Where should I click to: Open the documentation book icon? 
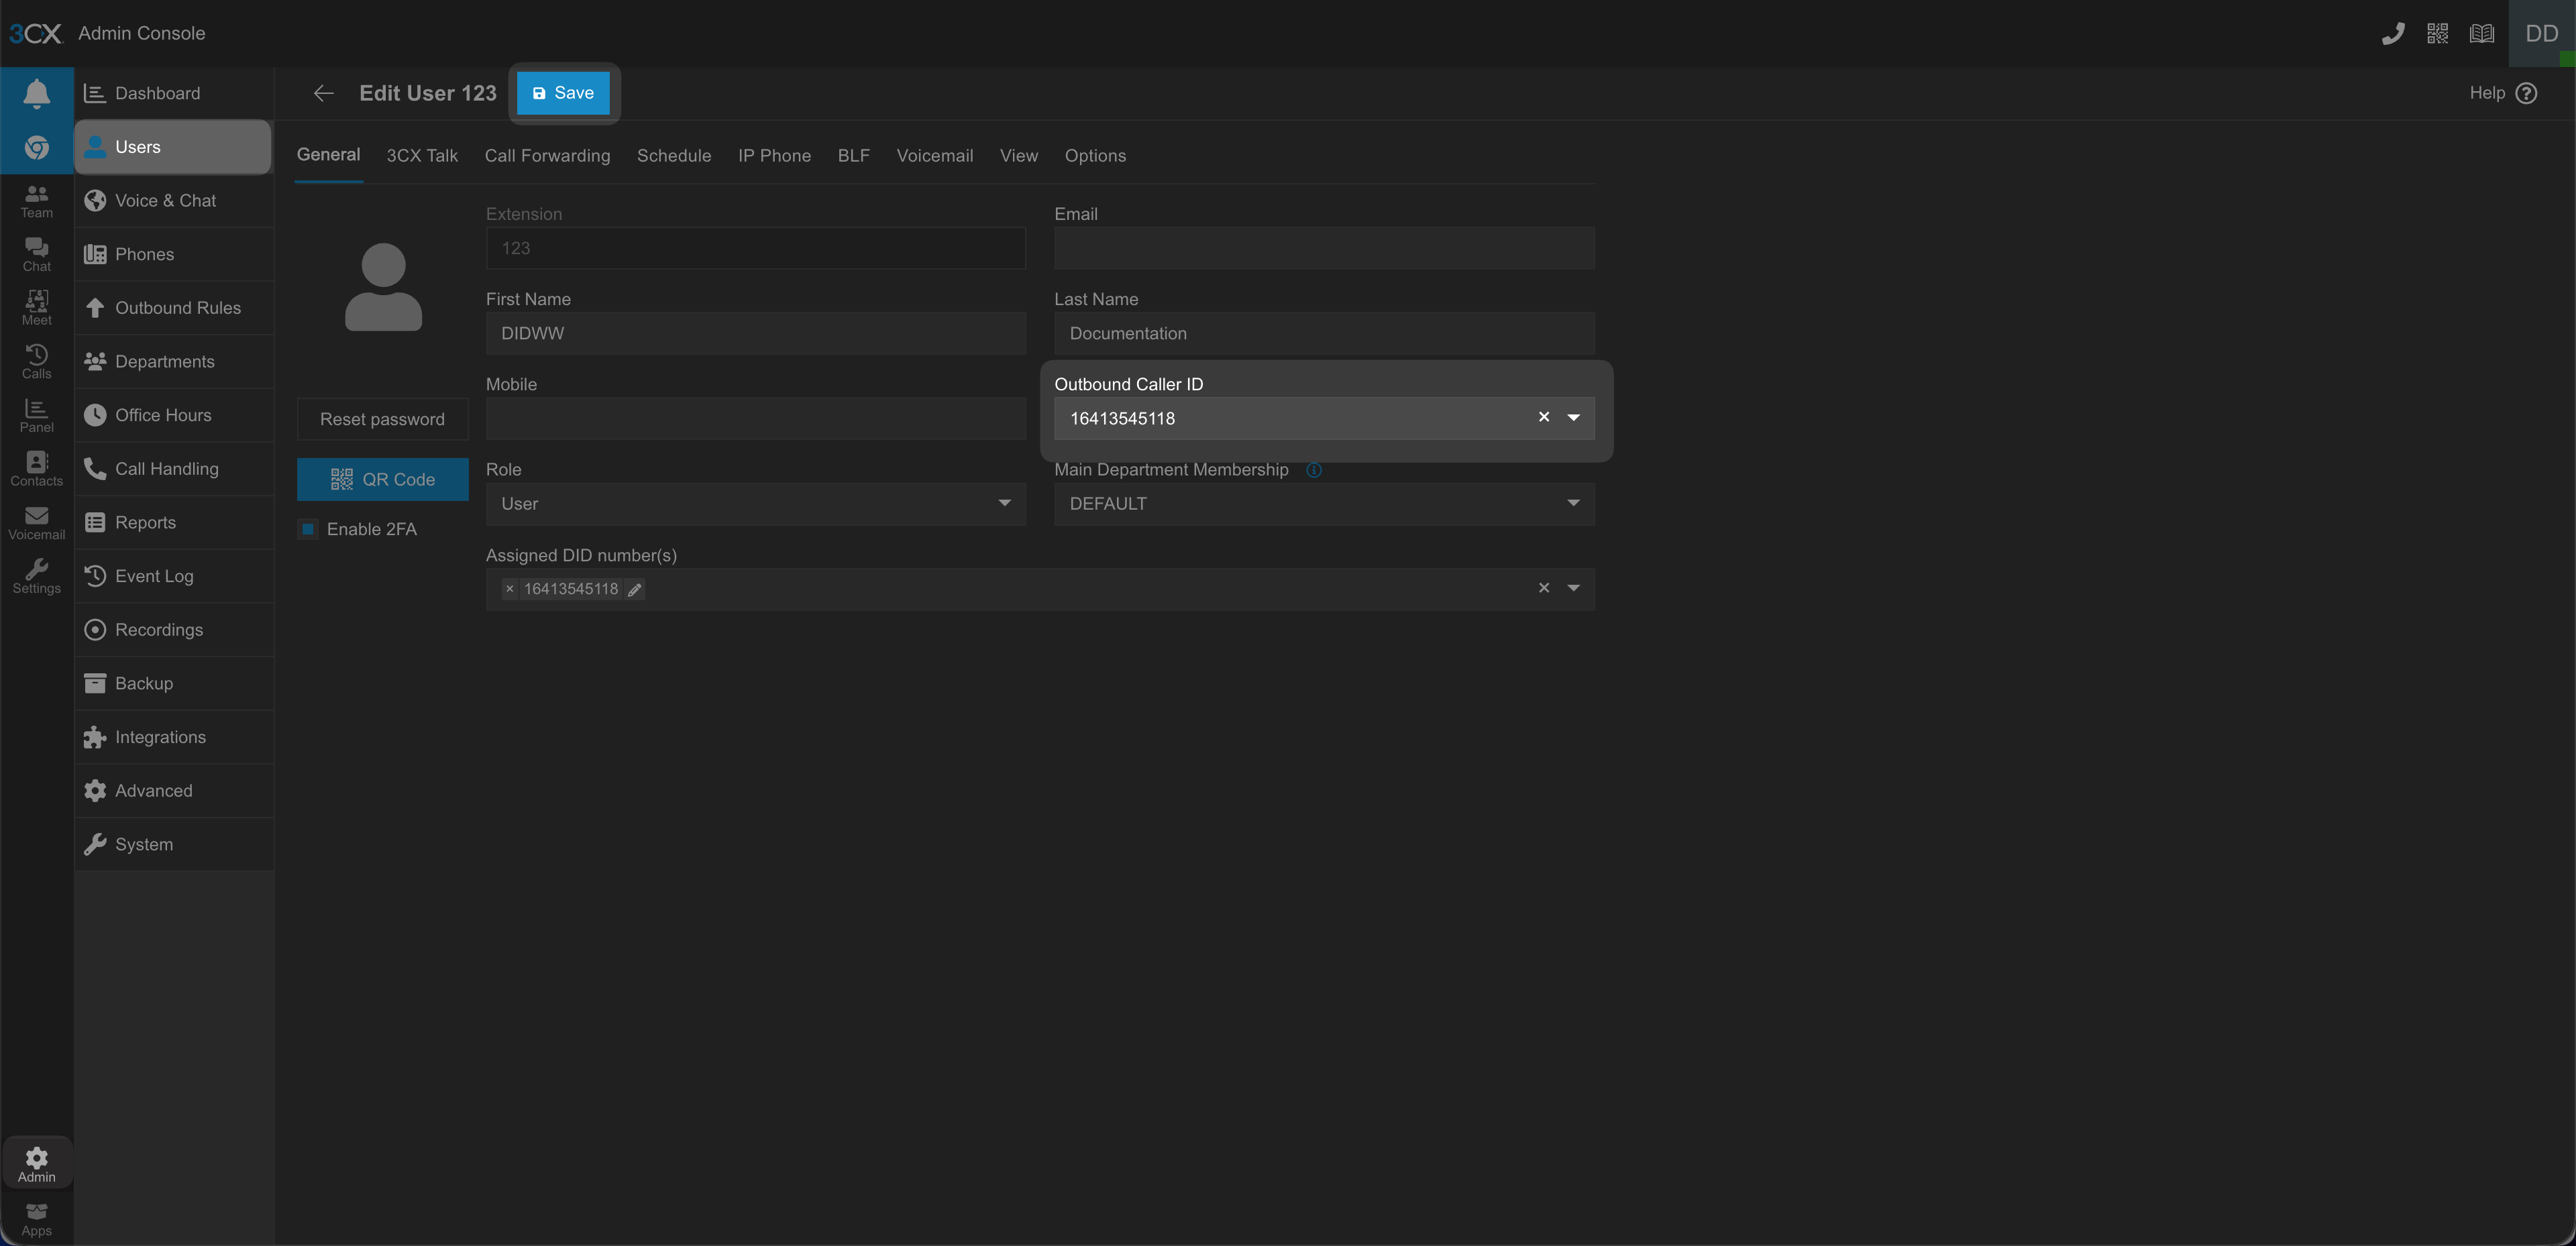coord(2481,34)
